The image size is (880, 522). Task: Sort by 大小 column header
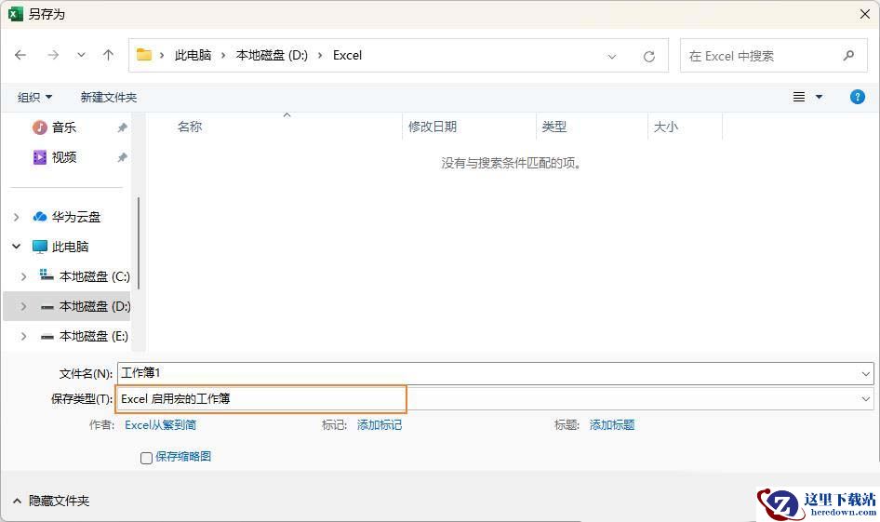click(x=666, y=127)
